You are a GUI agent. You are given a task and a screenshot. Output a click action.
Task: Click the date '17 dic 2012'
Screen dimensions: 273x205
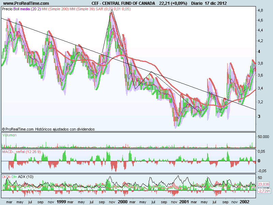216,3
